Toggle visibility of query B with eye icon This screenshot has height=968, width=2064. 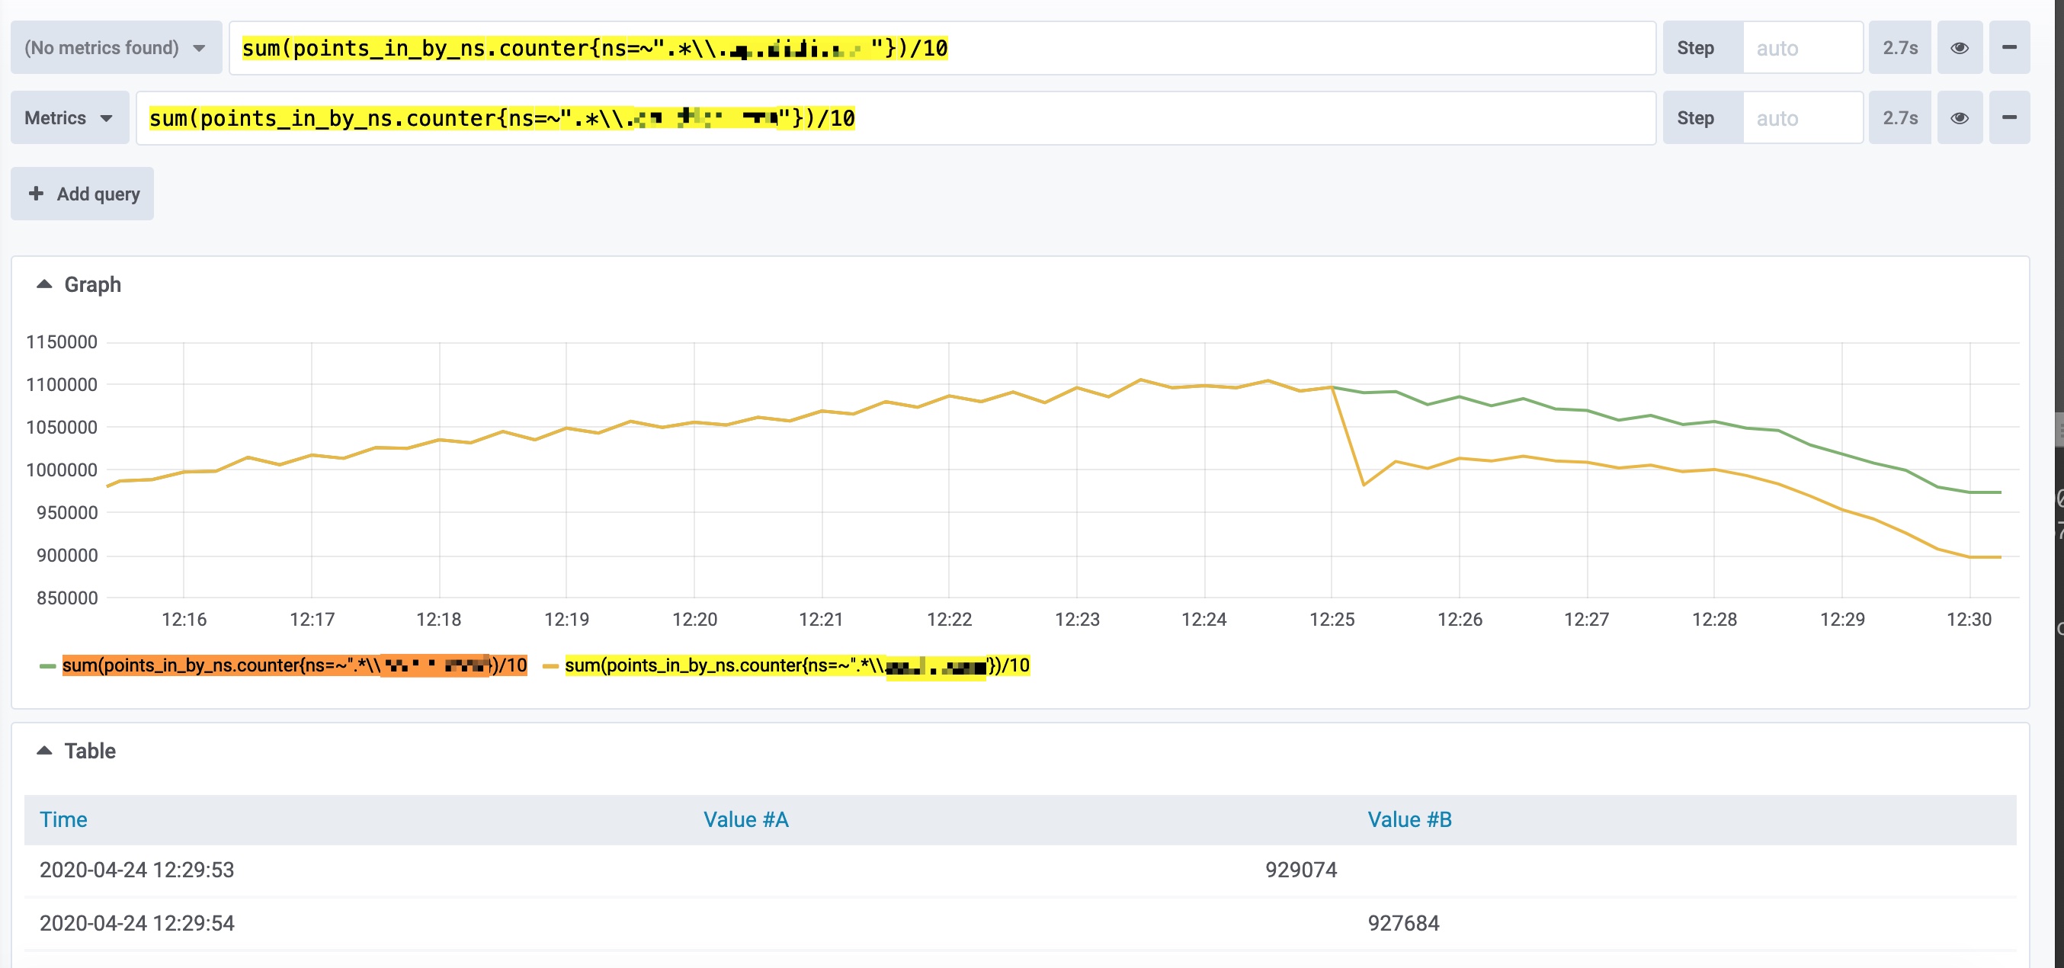1960,117
